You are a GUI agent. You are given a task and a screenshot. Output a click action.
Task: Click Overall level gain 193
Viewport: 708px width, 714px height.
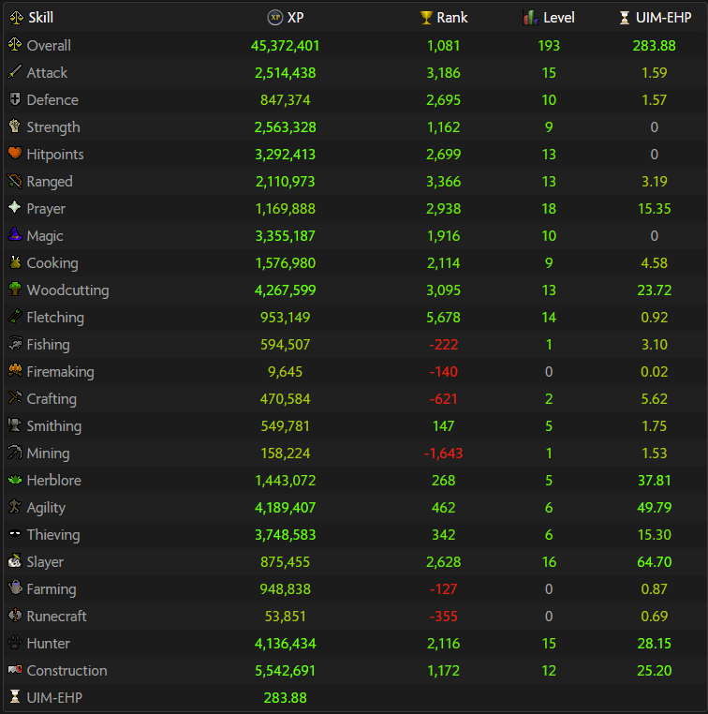coord(549,46)
